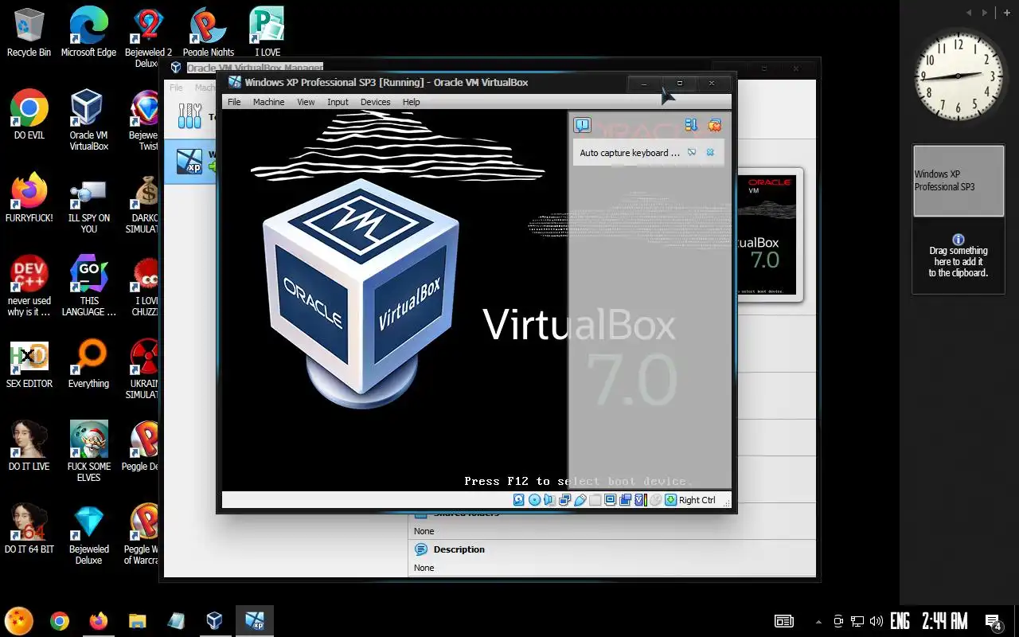
Task: Select the HxD desktop shortcut
Action: coord(29,363)
